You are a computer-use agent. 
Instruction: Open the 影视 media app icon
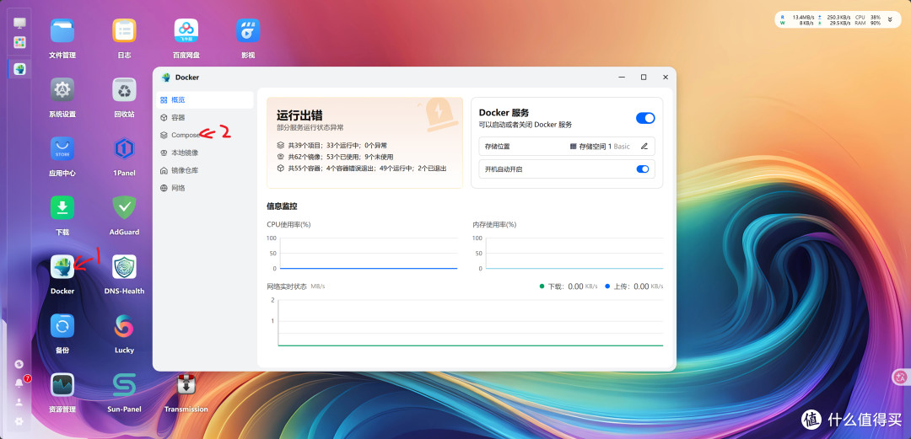click(x=248, y=31)
